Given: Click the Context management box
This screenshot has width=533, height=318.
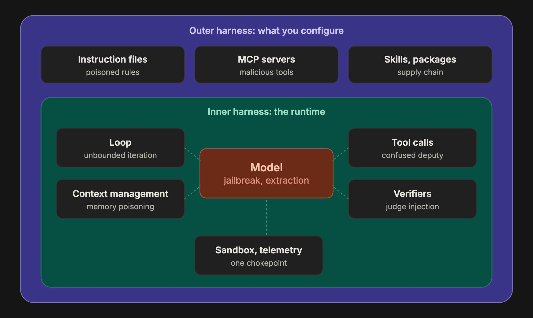Looking at the screenshot, I should (120, 199).
